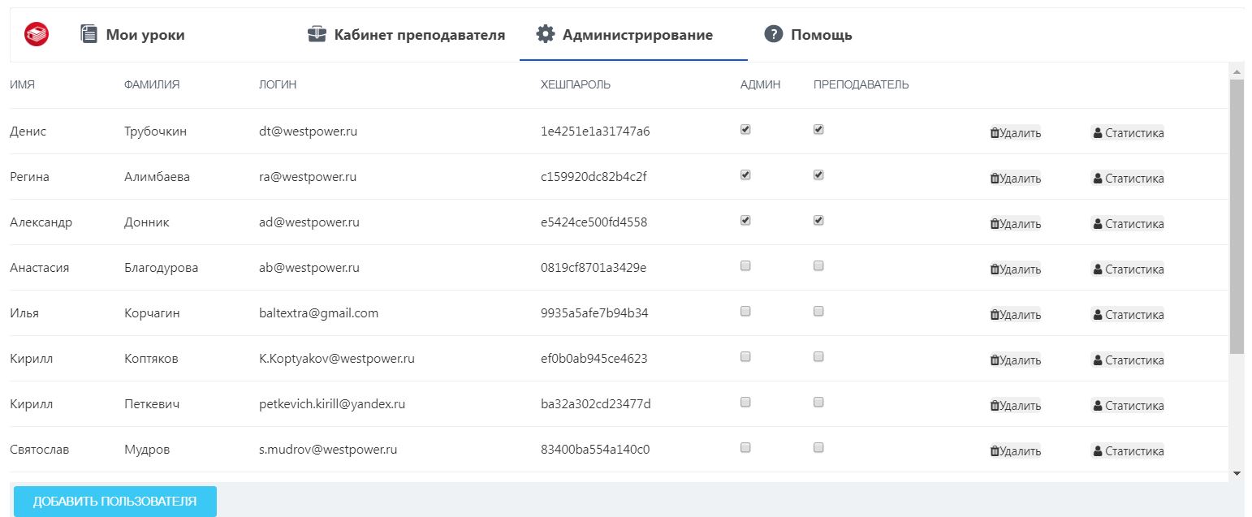Uncheck teacher checkbox for Регина Алимбаева

coord(818,174)
